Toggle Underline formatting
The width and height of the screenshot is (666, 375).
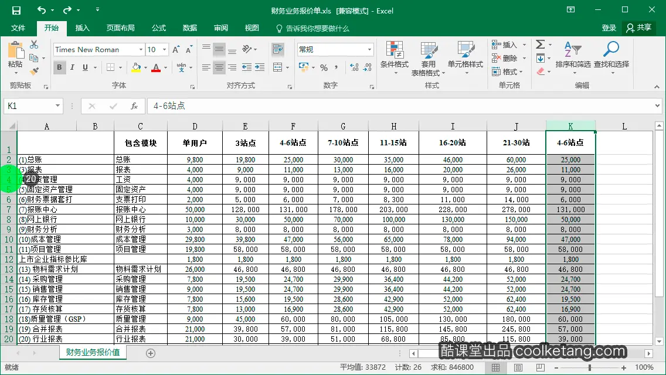pyautogui.click(x=85, y=67)
